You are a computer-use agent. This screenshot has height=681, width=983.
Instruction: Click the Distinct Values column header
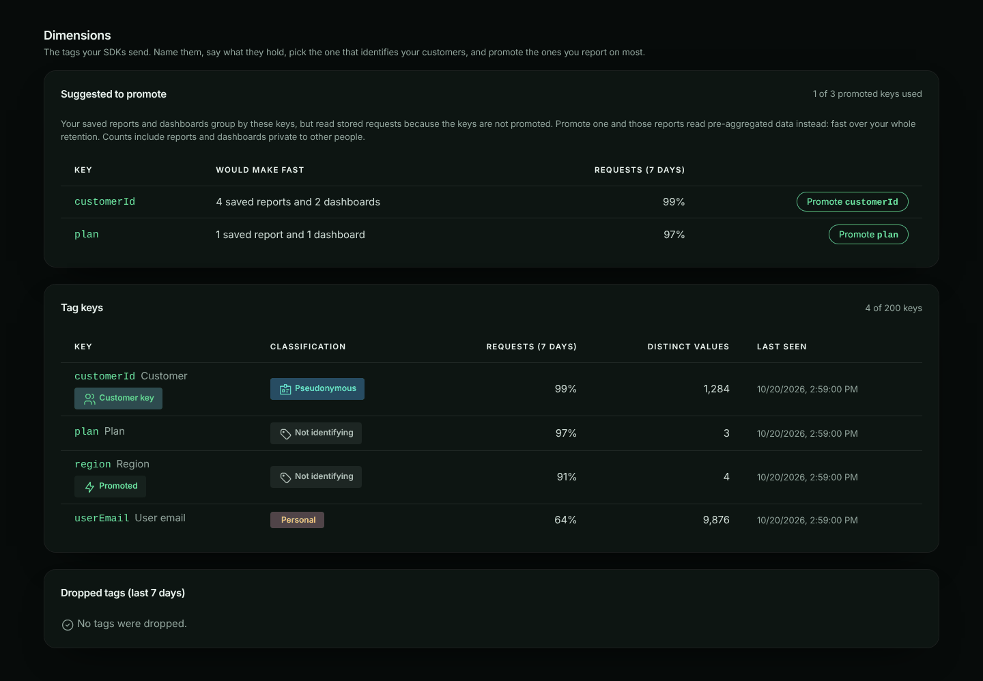[688, 347]
